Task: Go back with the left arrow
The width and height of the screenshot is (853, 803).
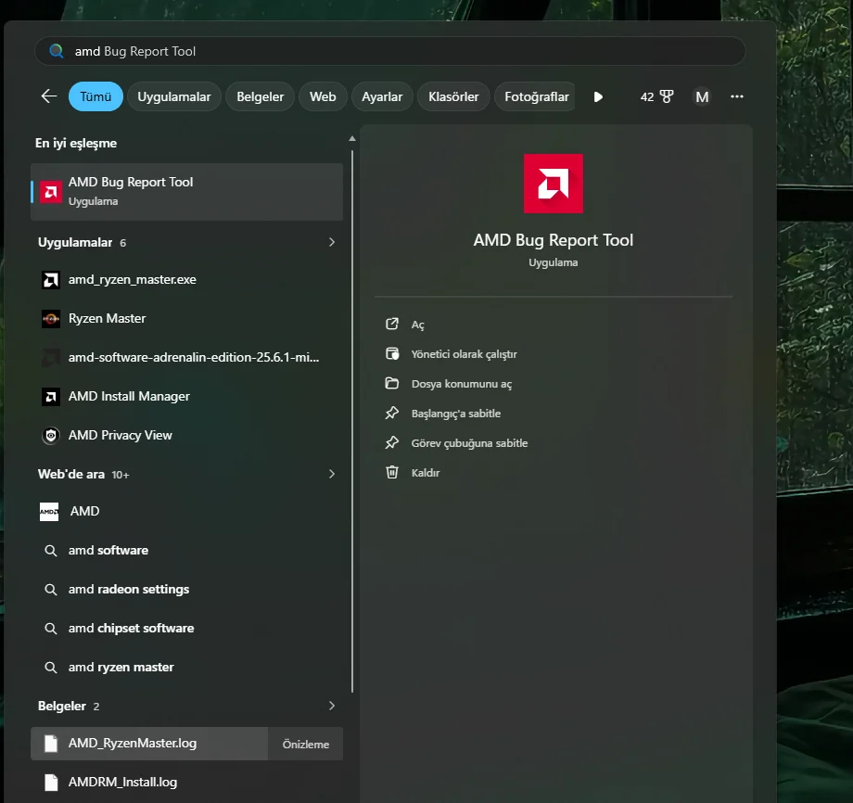Action: 49,96
